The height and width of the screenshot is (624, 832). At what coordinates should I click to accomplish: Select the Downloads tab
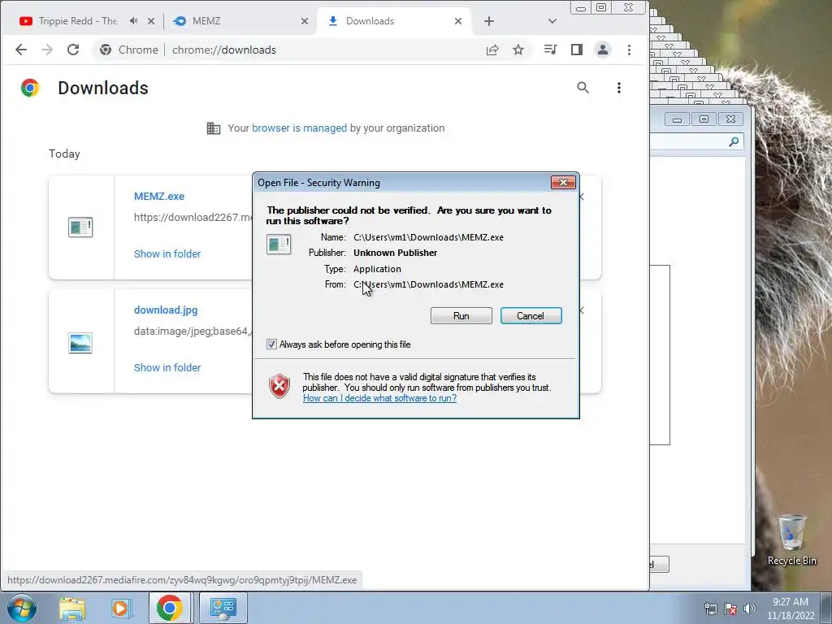(x=392, y=21)
